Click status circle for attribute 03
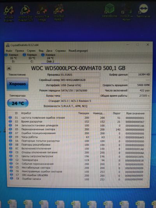The height and width of the screenshot is (208, 156). click(10, 121)
